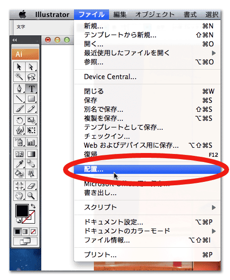The width and height of the screenshot is (230, 280).
Task: Select the Scale tool
Action: (x=31, y=120)
